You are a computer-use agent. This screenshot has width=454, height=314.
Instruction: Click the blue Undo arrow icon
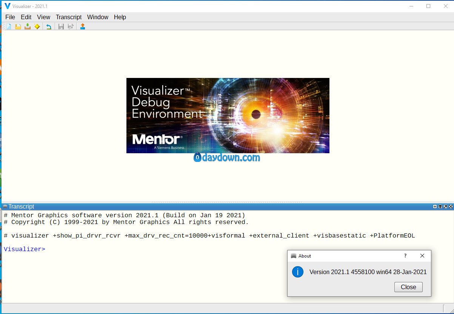coord(49,26)
